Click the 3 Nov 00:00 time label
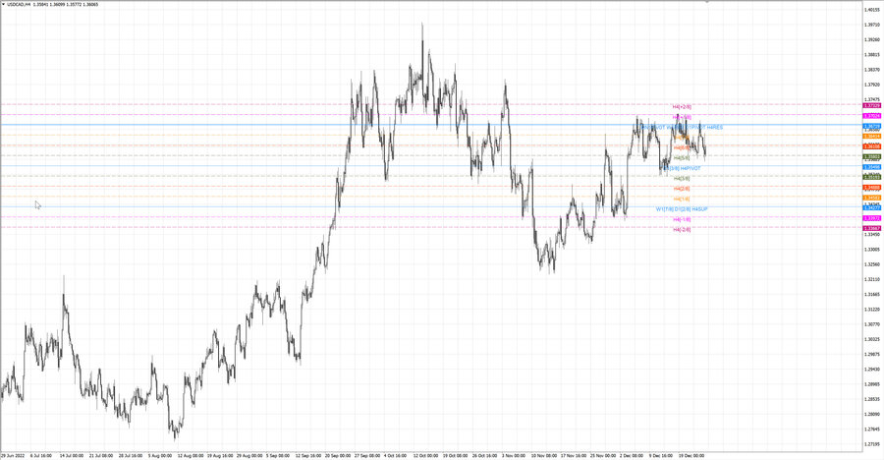This screenshot has width=884, height=460. pos(514,455)
